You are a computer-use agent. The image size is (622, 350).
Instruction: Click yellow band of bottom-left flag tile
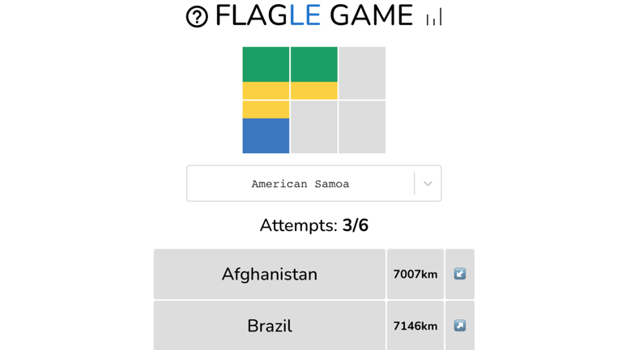coord(266,109)
